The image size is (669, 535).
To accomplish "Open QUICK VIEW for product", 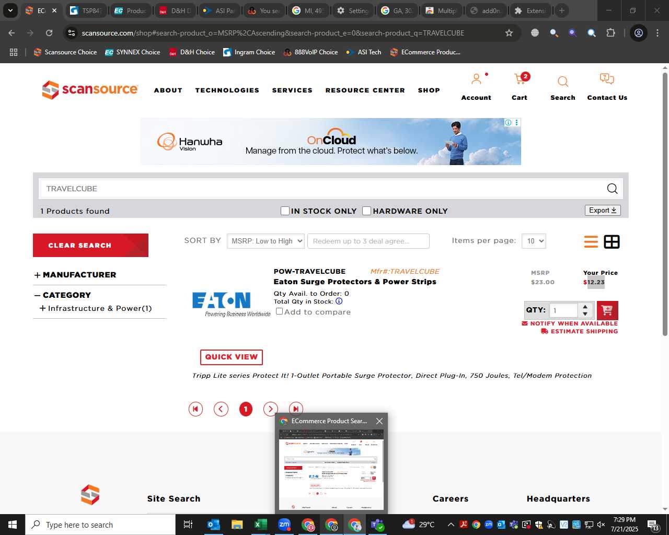I will [x=232, y=357].
